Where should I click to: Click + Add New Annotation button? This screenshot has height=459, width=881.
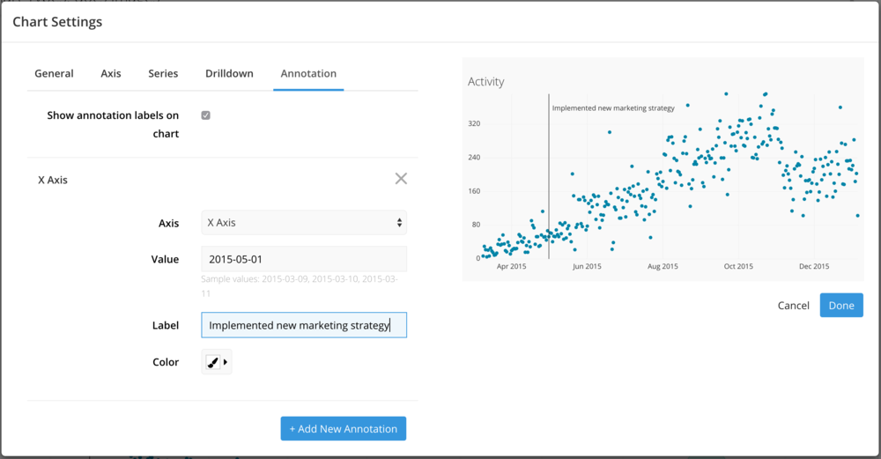tap(344, 429)
